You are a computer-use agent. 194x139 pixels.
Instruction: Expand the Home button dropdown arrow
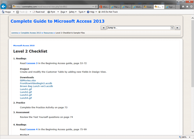click(x=14, y=12)
